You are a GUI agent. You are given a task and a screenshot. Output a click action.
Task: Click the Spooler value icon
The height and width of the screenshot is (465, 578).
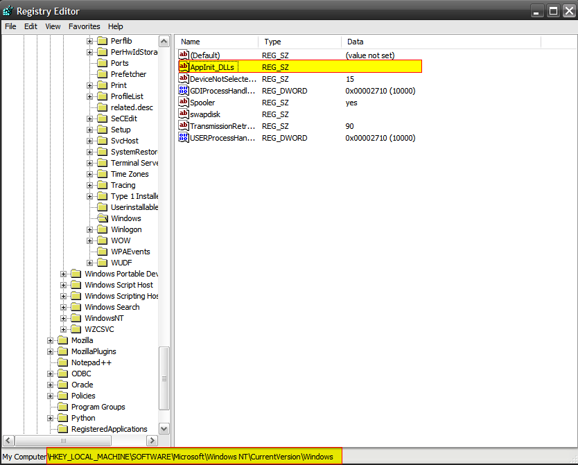pyautogui.click(x=184, y=103)
